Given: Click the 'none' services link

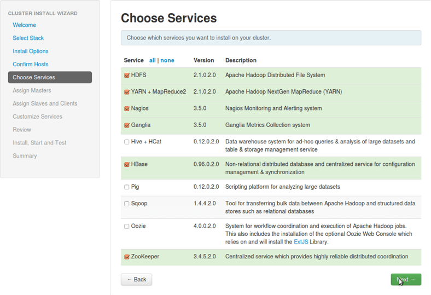Looking at the screenshot, I should coord(167,60).
